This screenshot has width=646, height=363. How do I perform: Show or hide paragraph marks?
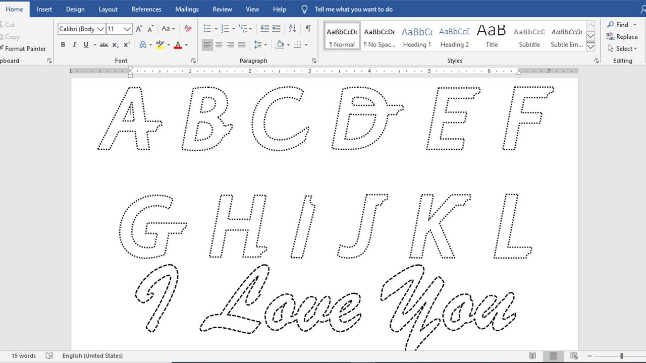(308, 29)
